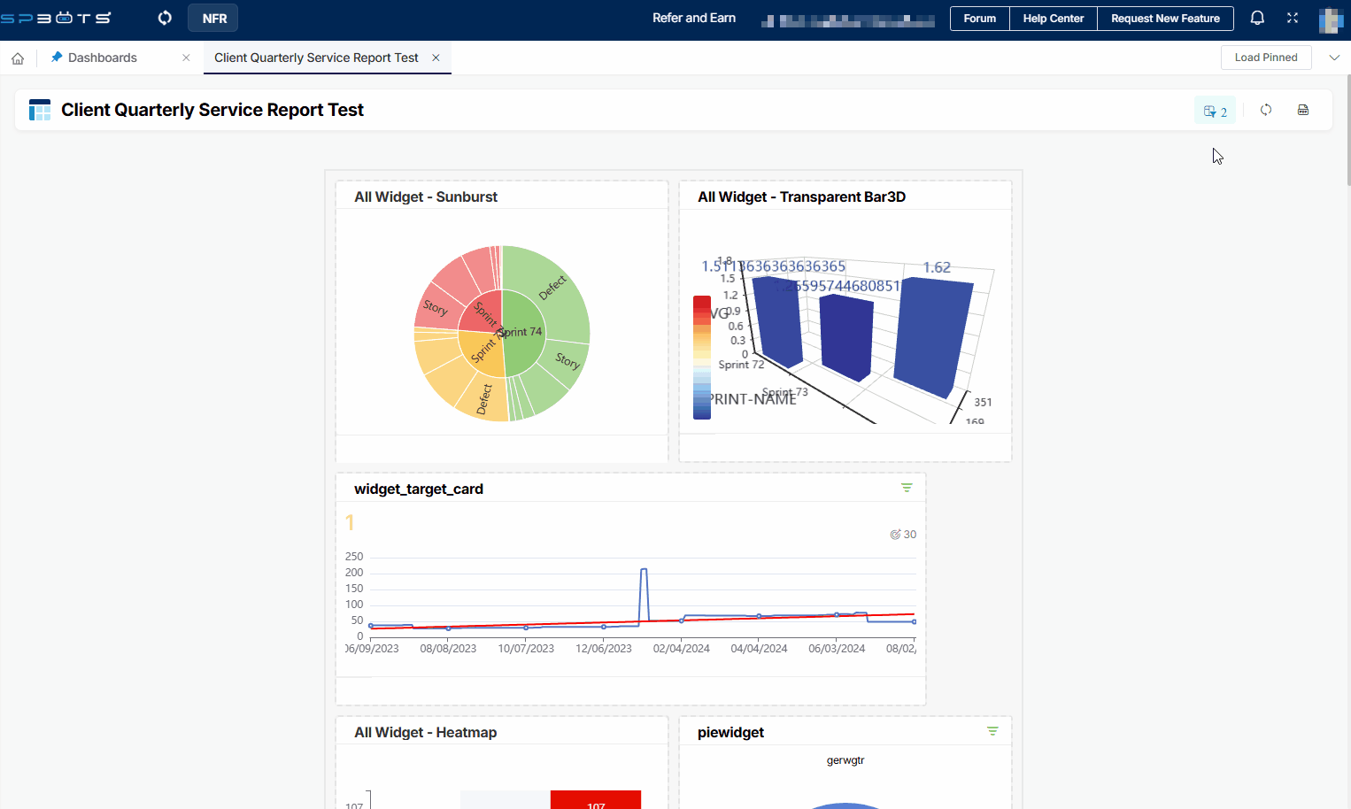This screenshot has width=1351, height=809.
Task: Click the Bar3D color scale legend
Action: tap(701, 357)
